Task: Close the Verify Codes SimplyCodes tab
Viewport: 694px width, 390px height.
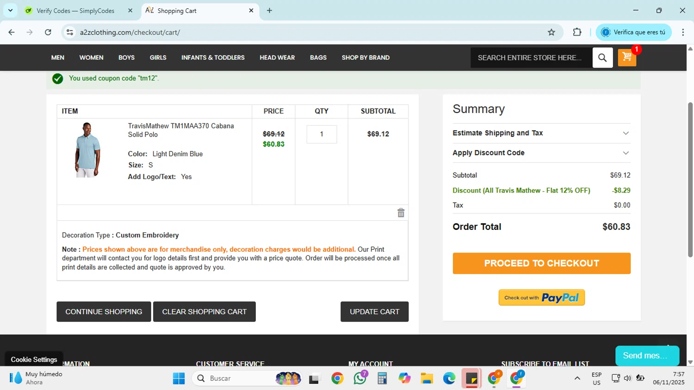Action: (130, 10)
